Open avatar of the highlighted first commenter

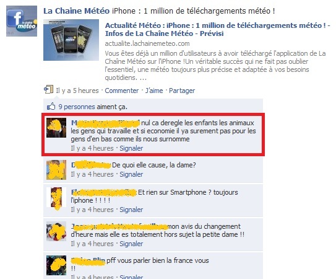tap(56, 128)
